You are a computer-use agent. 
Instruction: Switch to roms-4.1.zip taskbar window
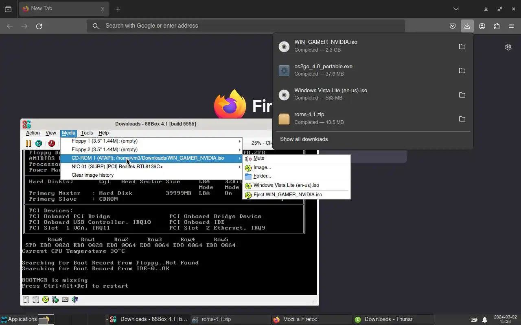230,319
